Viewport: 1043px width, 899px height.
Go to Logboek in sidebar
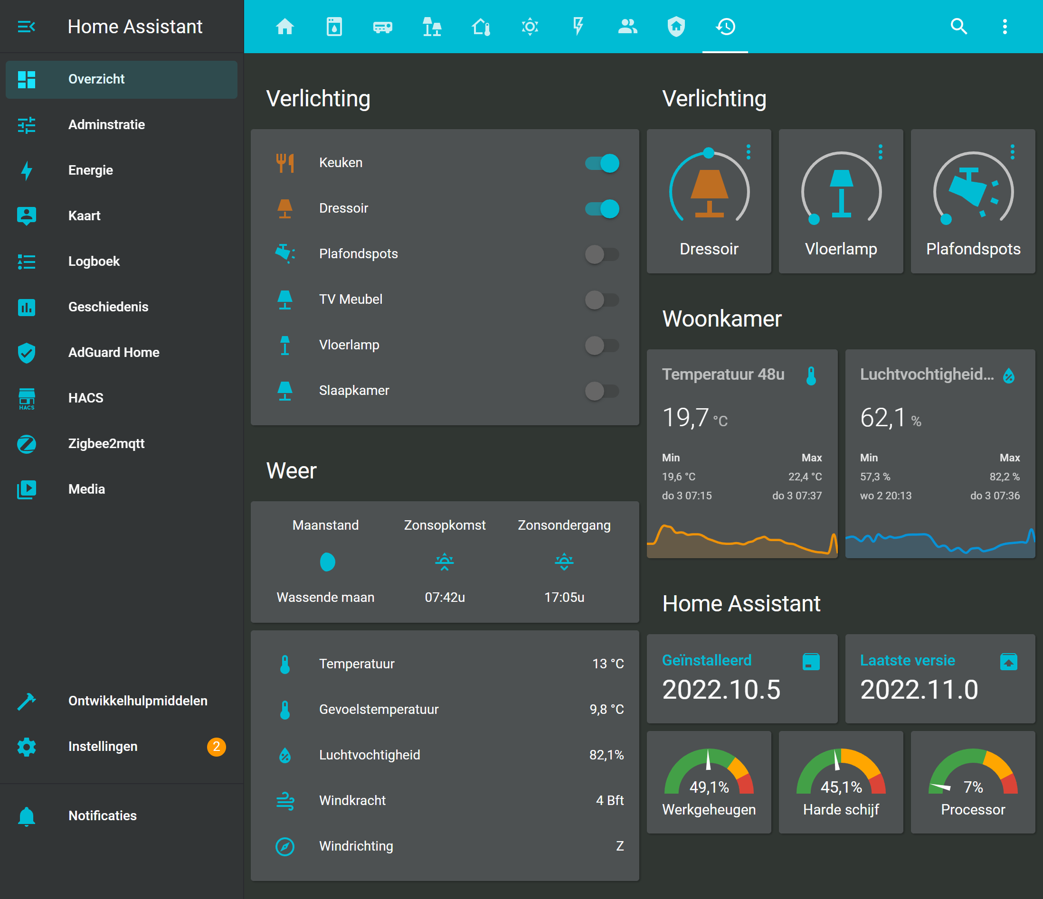pyautogui.click(x=94, y=261)
